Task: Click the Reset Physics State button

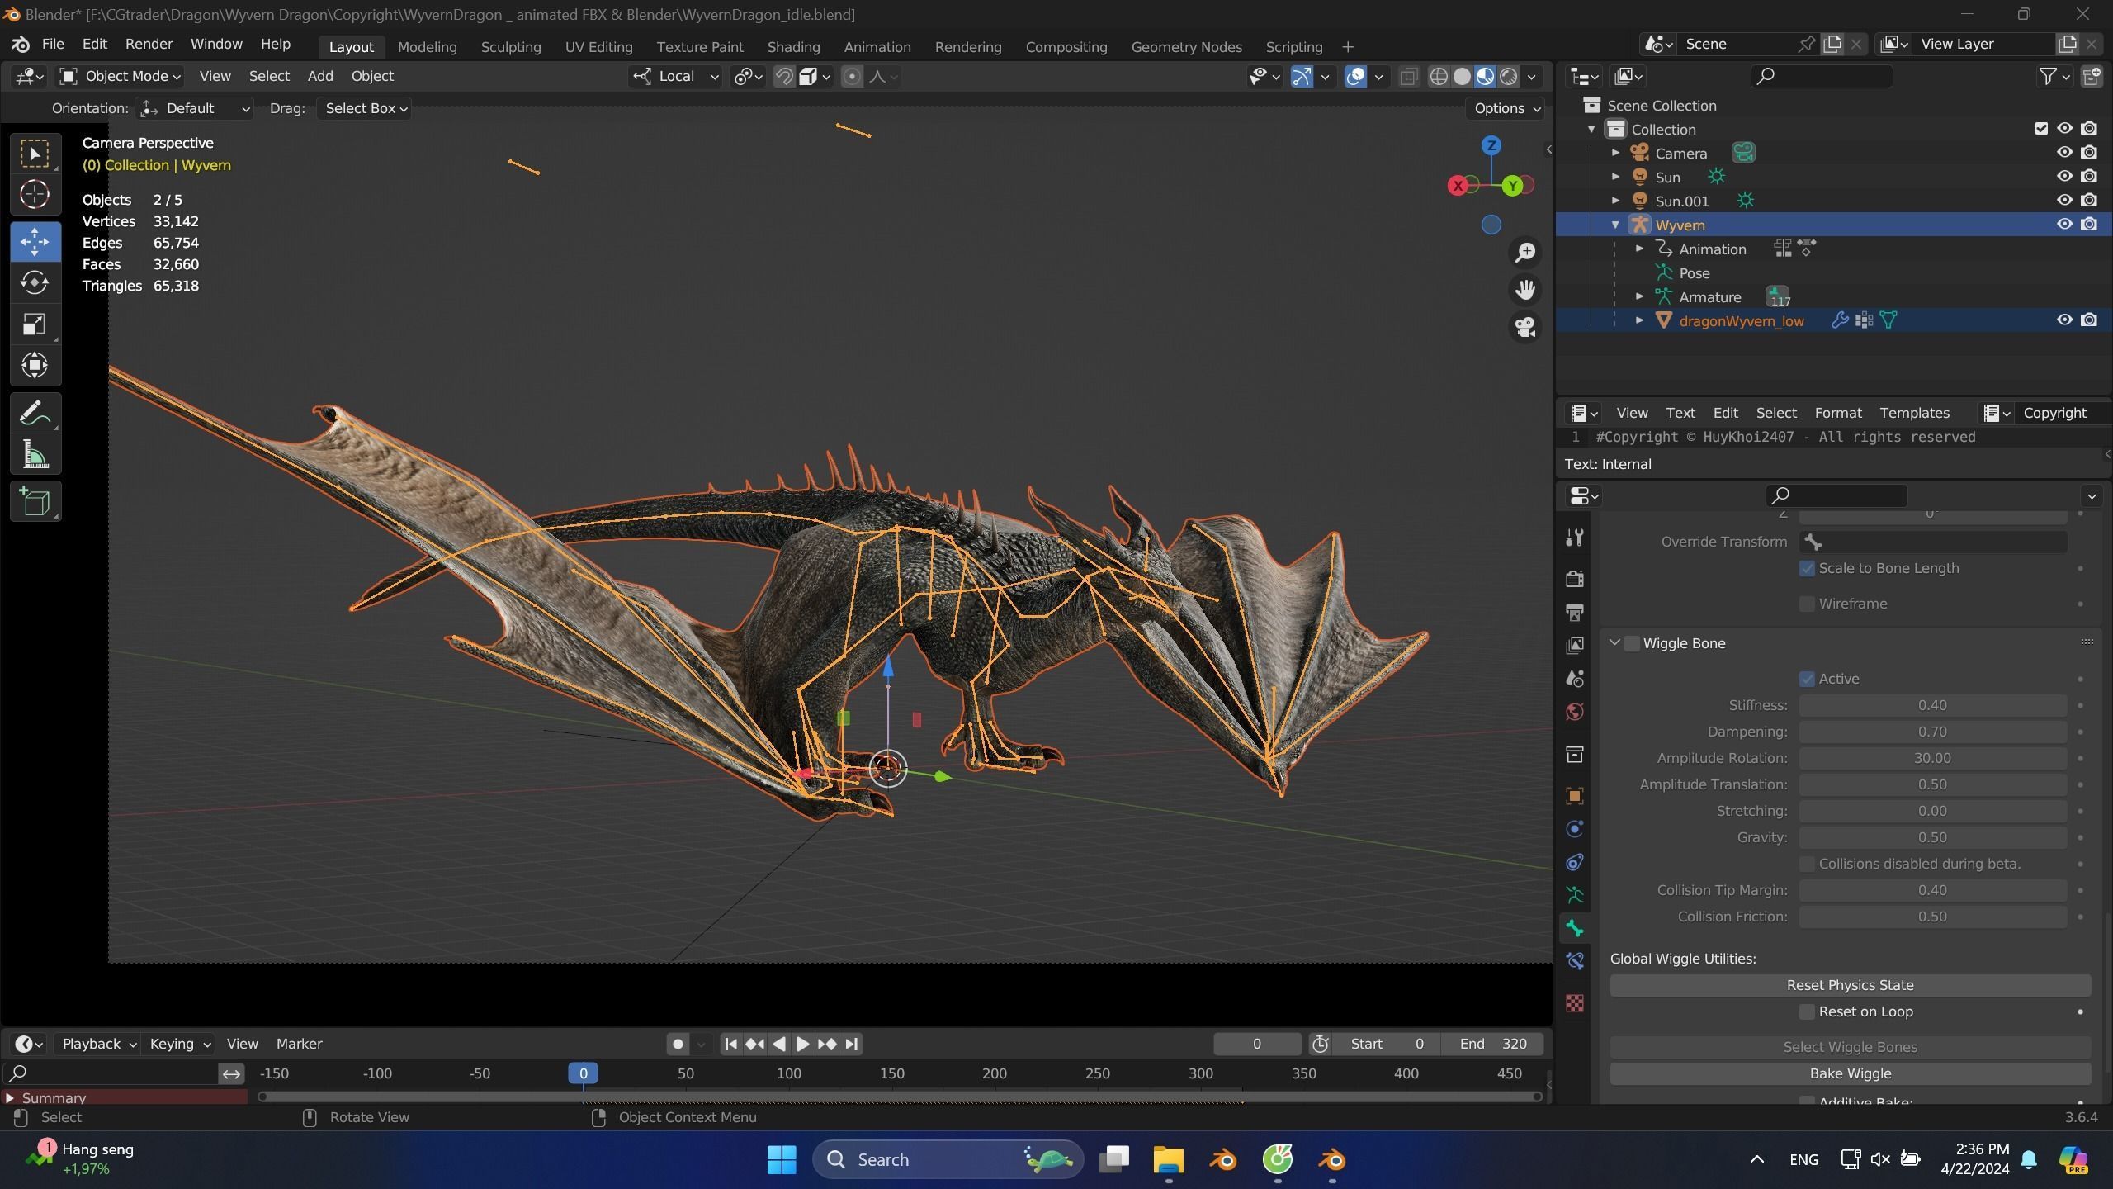Action: (1850, 985)
